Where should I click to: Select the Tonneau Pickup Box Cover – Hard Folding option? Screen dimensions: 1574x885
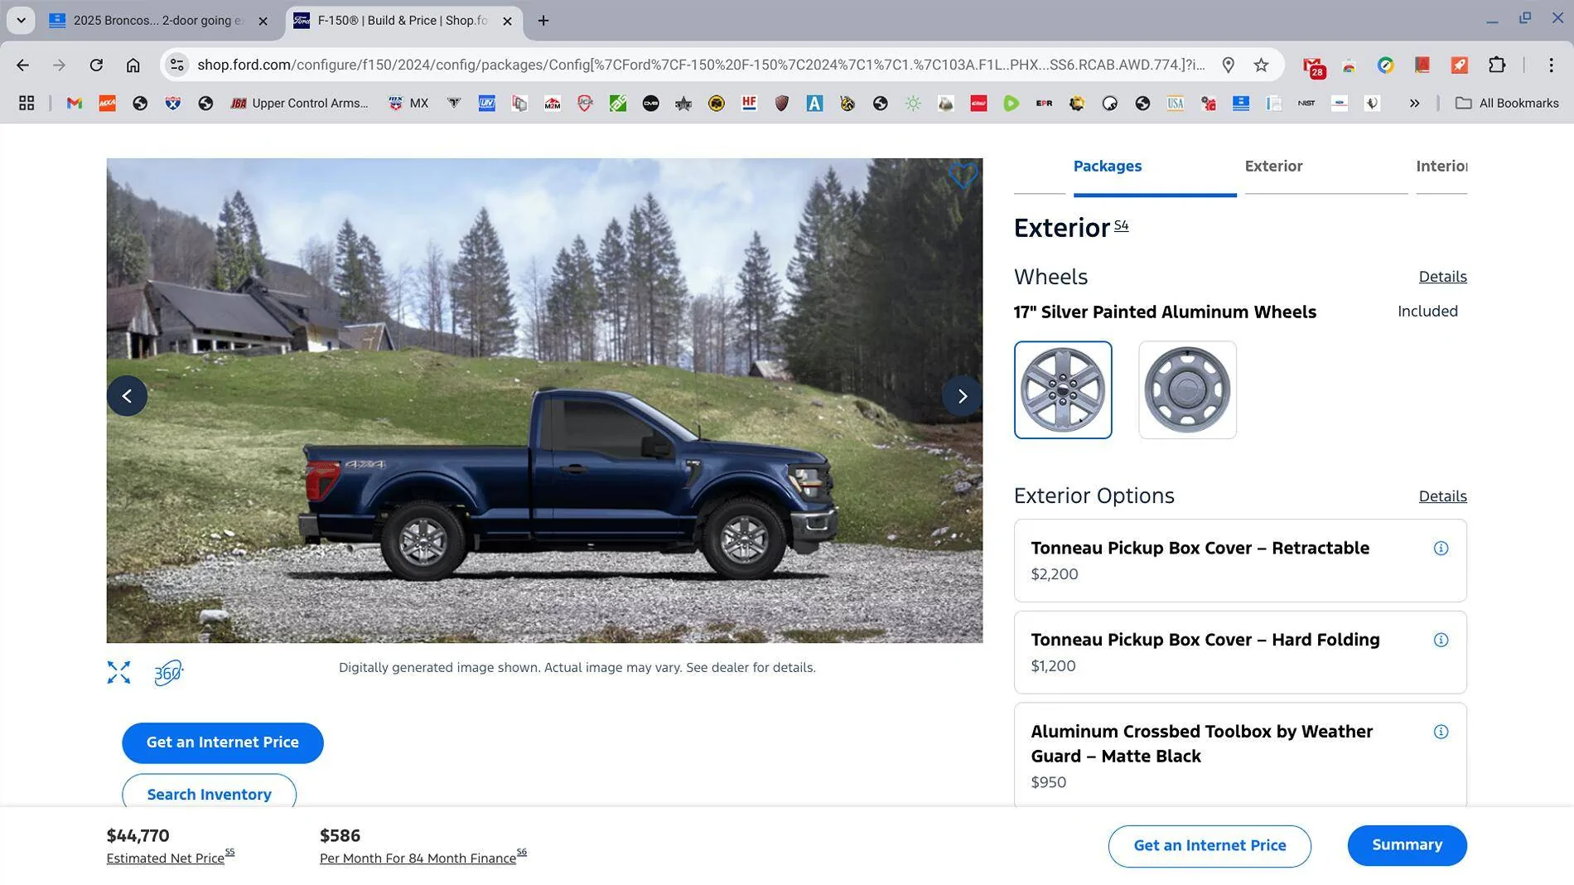point(1240,653)
